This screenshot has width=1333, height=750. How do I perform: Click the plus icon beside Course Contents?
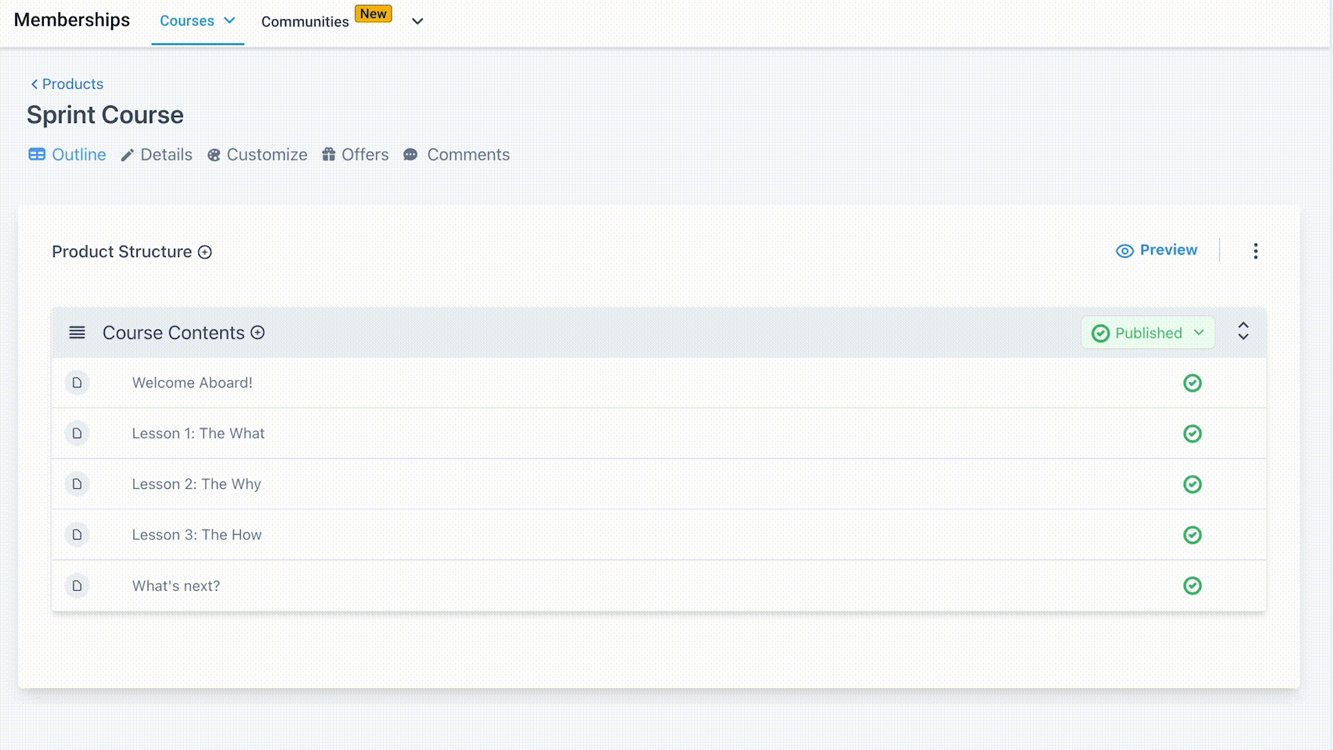(258, 333)
